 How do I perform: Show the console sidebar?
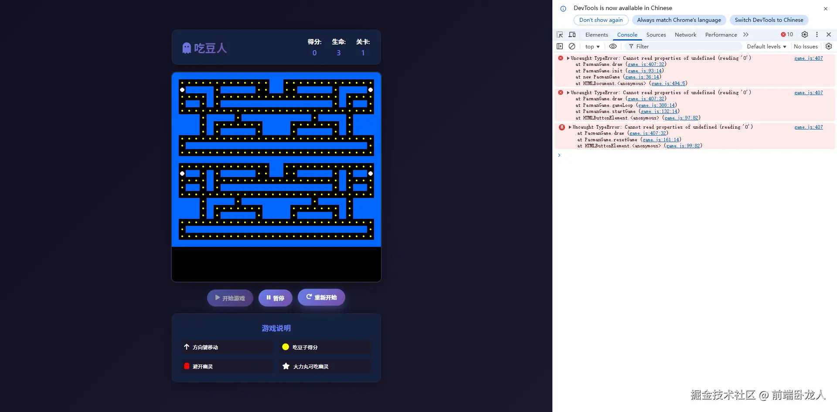tap(560, 46)
